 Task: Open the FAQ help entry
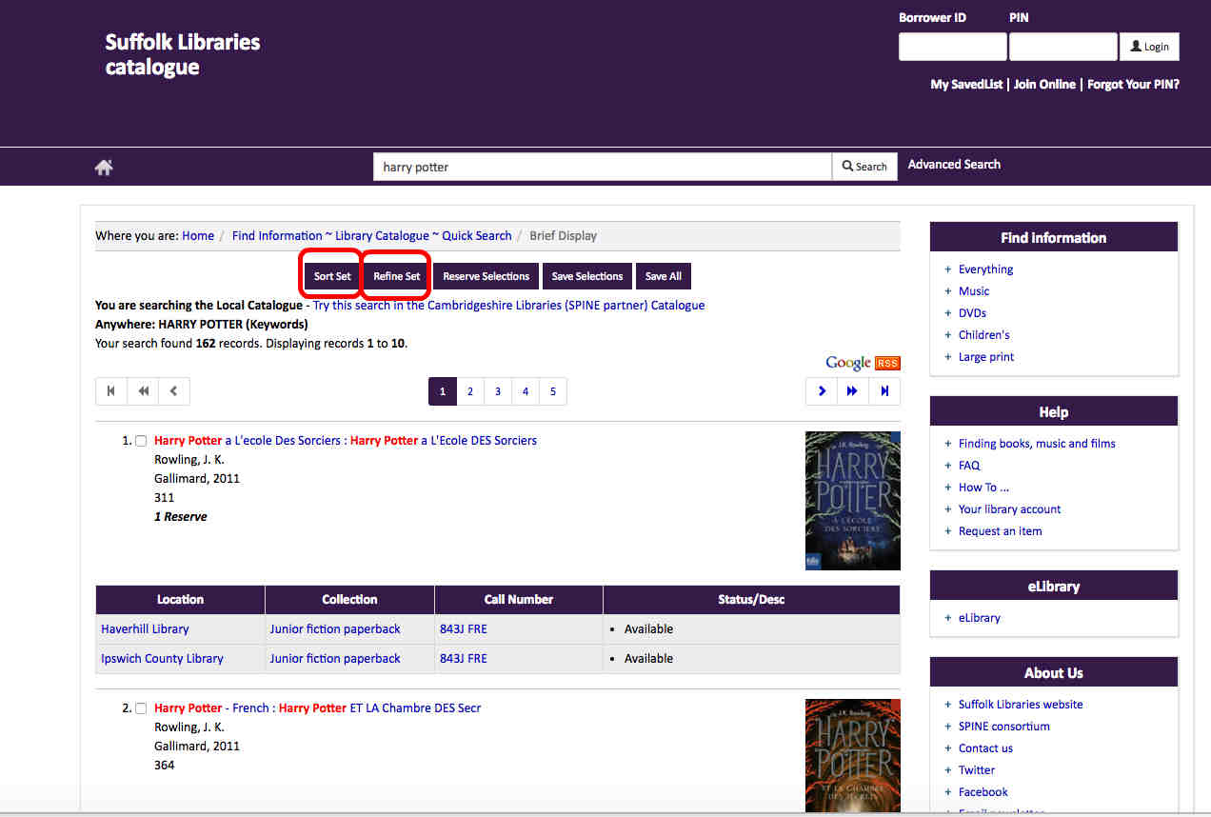point(969,466)
